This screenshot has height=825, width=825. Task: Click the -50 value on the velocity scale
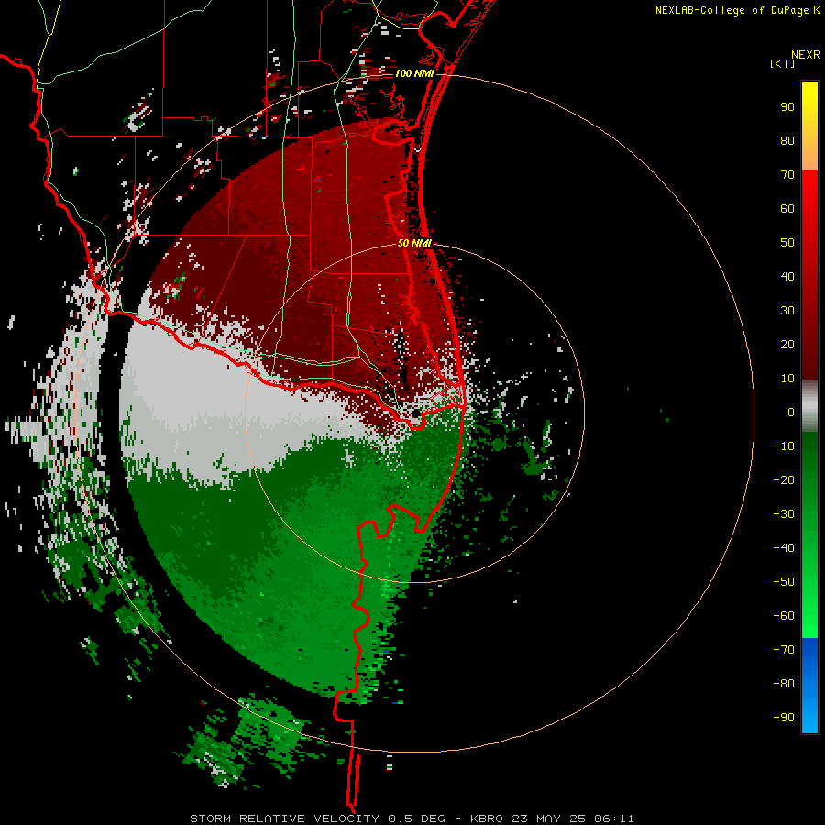(x=784, y=582)
